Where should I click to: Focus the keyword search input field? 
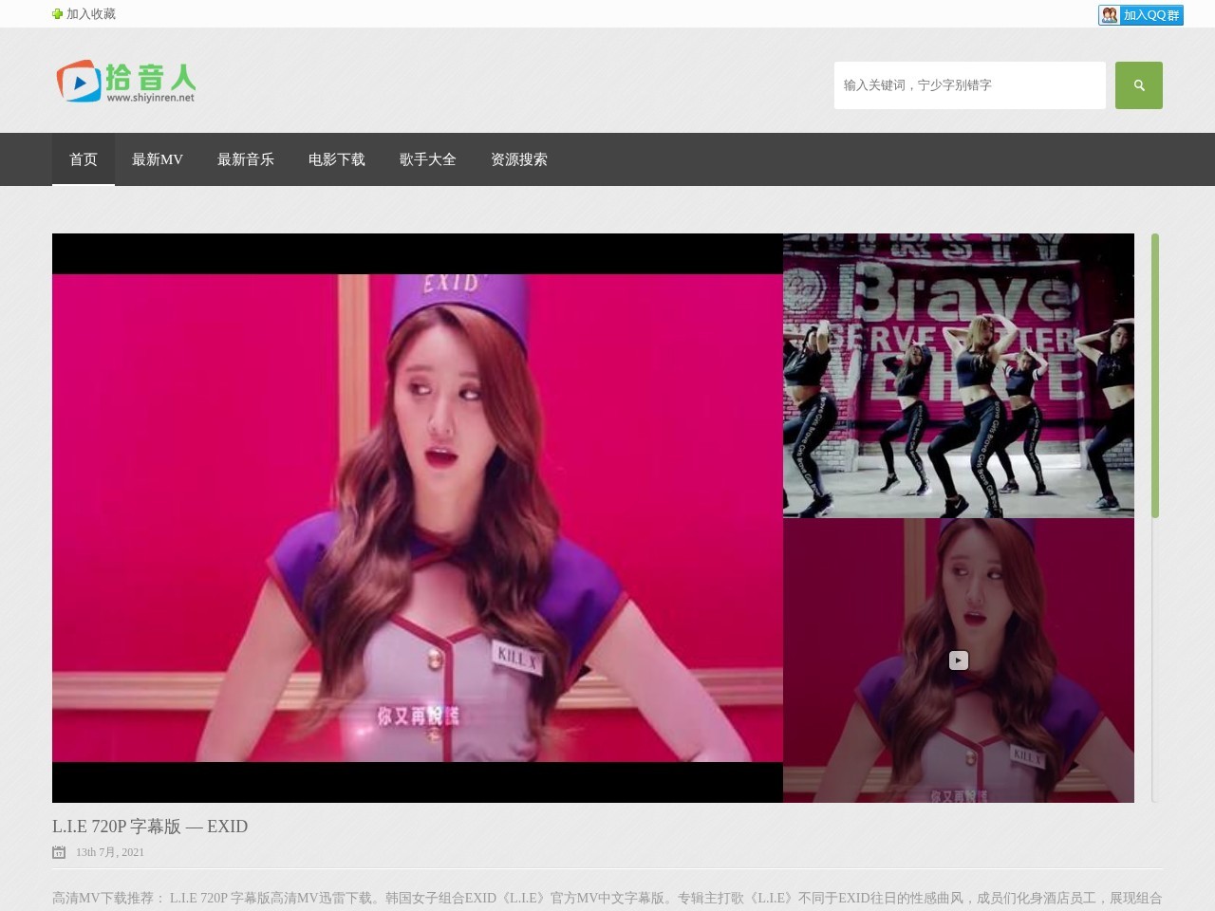coord(970,85)
